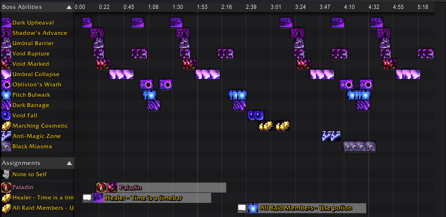The height and width of the screenshot is (217, 446).
Task: Select the first Void Marked marker on the timeline
Action: [103, 64]
